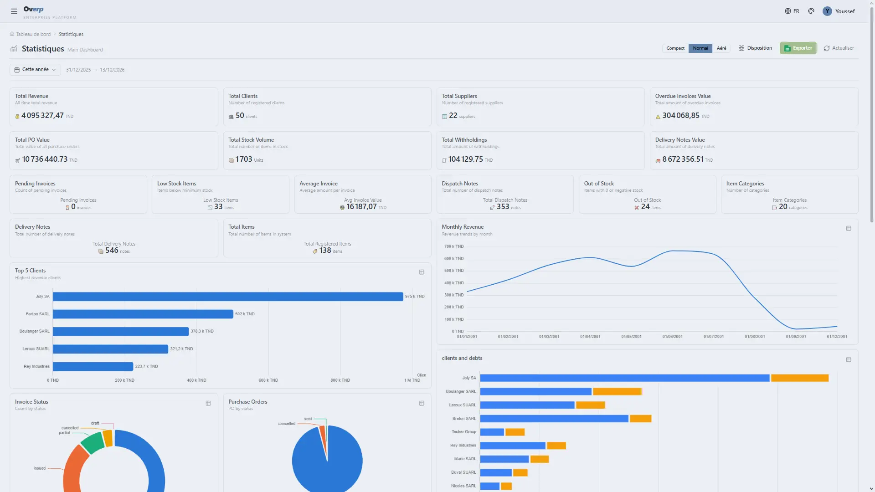Click the Overdue Invoices warning icon
The image size is (875, 492).
click(658, 117)
